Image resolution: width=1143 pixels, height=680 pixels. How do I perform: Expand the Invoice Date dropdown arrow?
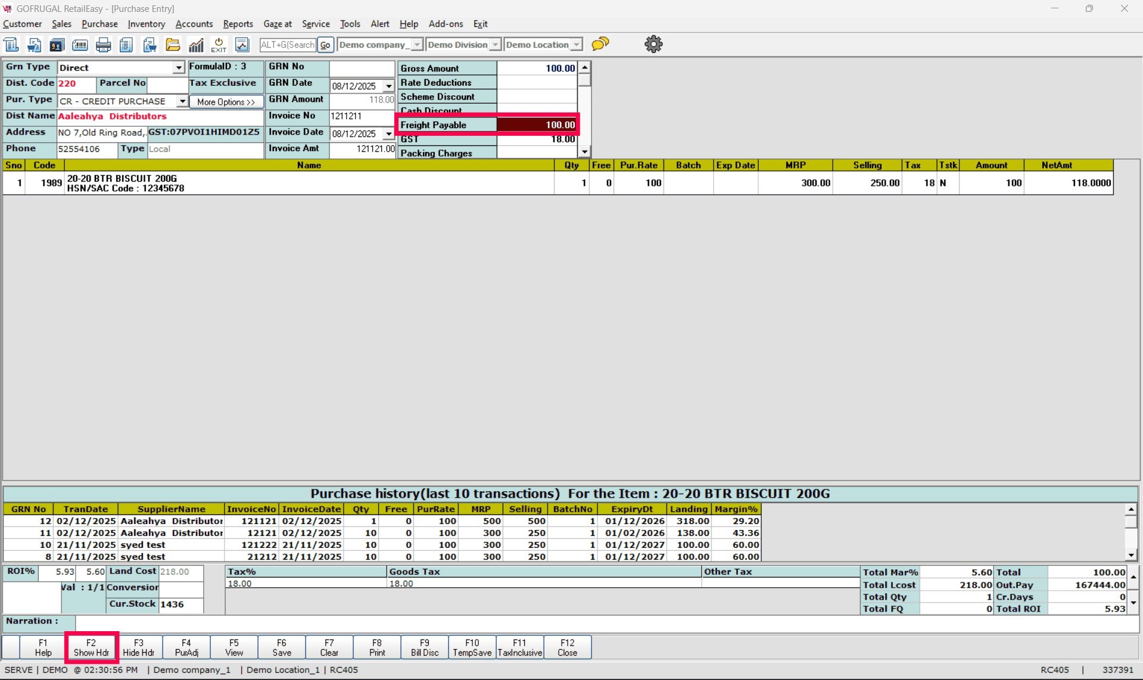tap(388, 134)
